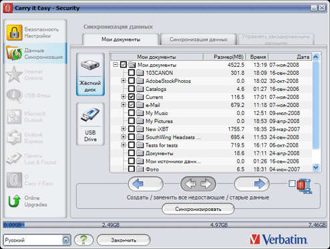Switch to the Мои документы tab

coord(121,39)
